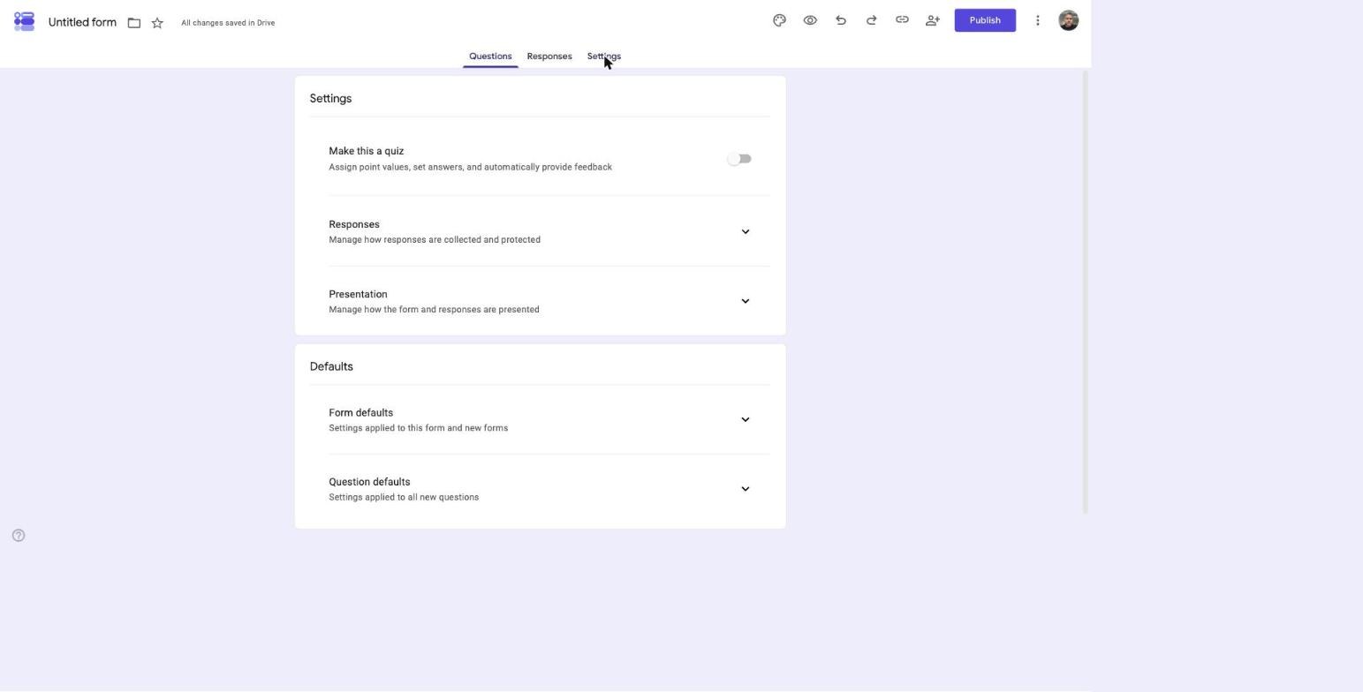Viewport: 1363px width, 692px height.
Task: Move form to folder icon
Action: [x=134, y=23]
